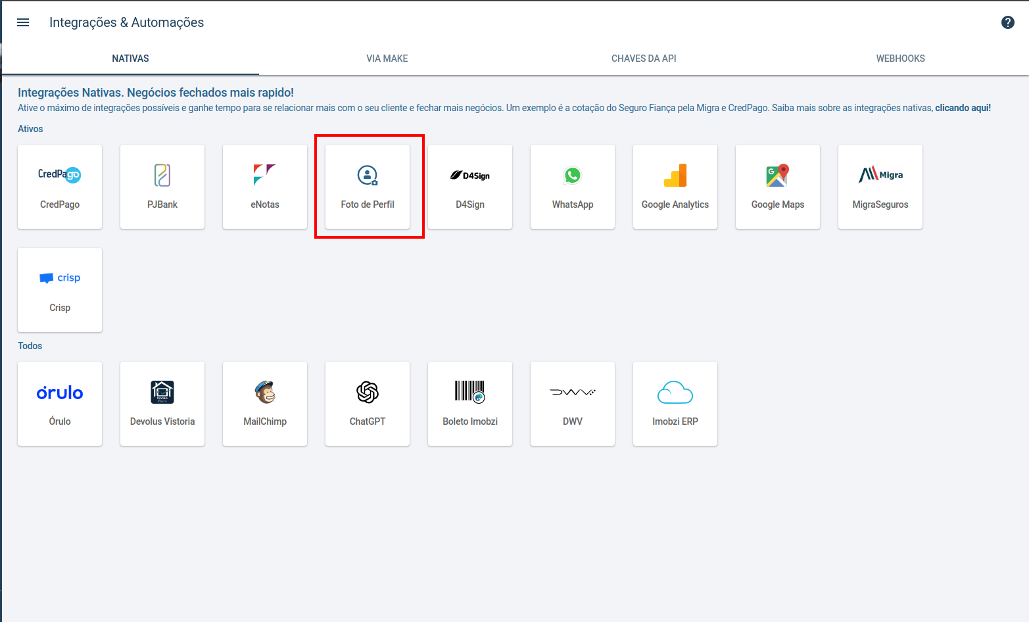Click the PJBank logo icon
1029x622 pixels.
pos(162,175)
